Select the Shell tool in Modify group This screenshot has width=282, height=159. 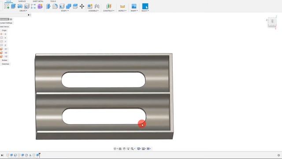point(62,6)
